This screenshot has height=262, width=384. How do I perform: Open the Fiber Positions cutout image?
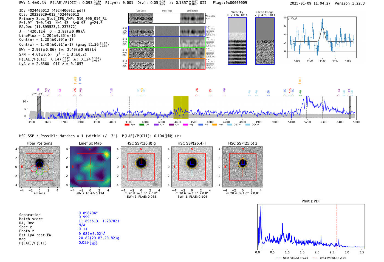[x=39, y=167]
